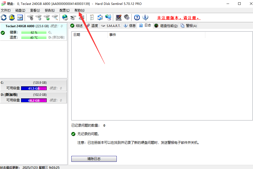The width and height of the screenshot is (253, 169).
Task: Click the (102.0 GB) size text
Action: click(40, 95)
